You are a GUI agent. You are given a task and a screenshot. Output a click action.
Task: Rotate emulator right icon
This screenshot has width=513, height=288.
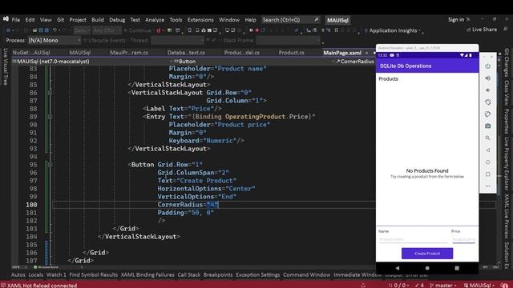(488, 114)
